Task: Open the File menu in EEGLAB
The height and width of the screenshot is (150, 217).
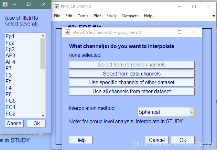Action: pos(57,16)
